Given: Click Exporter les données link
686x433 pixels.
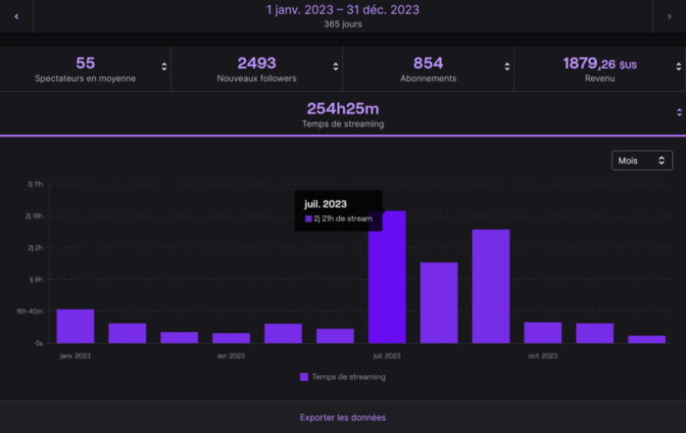Looking at the screenshot, I should click(343, 417).
